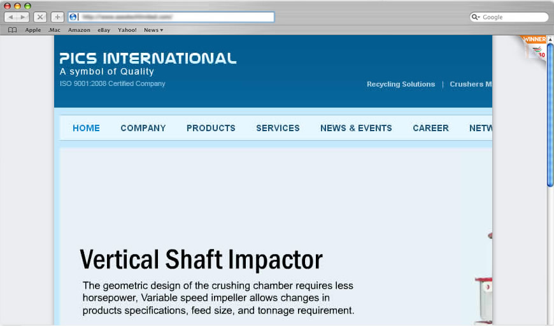Click the PICS INTERNATIONAL logo
This screenshot has width=554, height=326.
148,59
